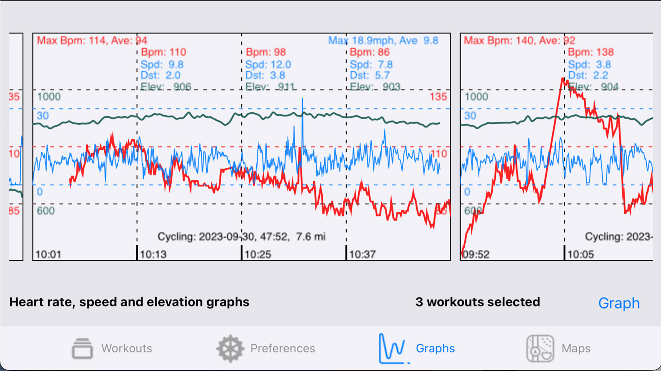Image resolution: width=661 pixels, height=371 pixels.
Task: Click the Maps icon
Action: [x=540, y=348]
